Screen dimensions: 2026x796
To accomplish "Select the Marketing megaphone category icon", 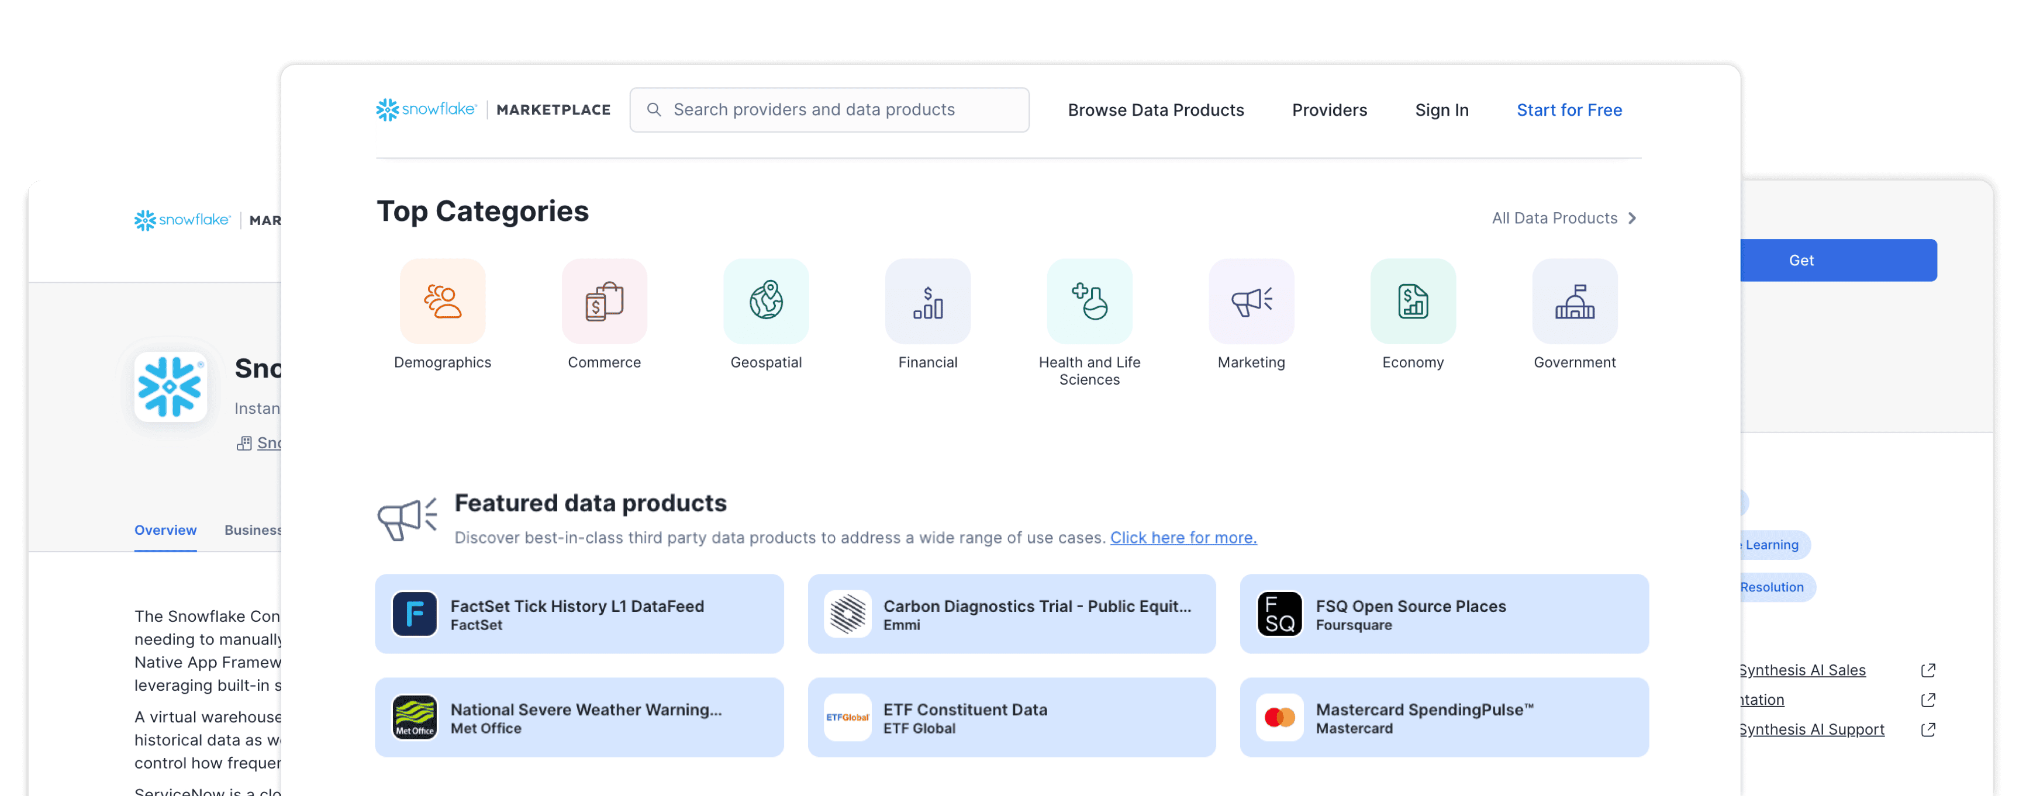I will (1251, 301).
